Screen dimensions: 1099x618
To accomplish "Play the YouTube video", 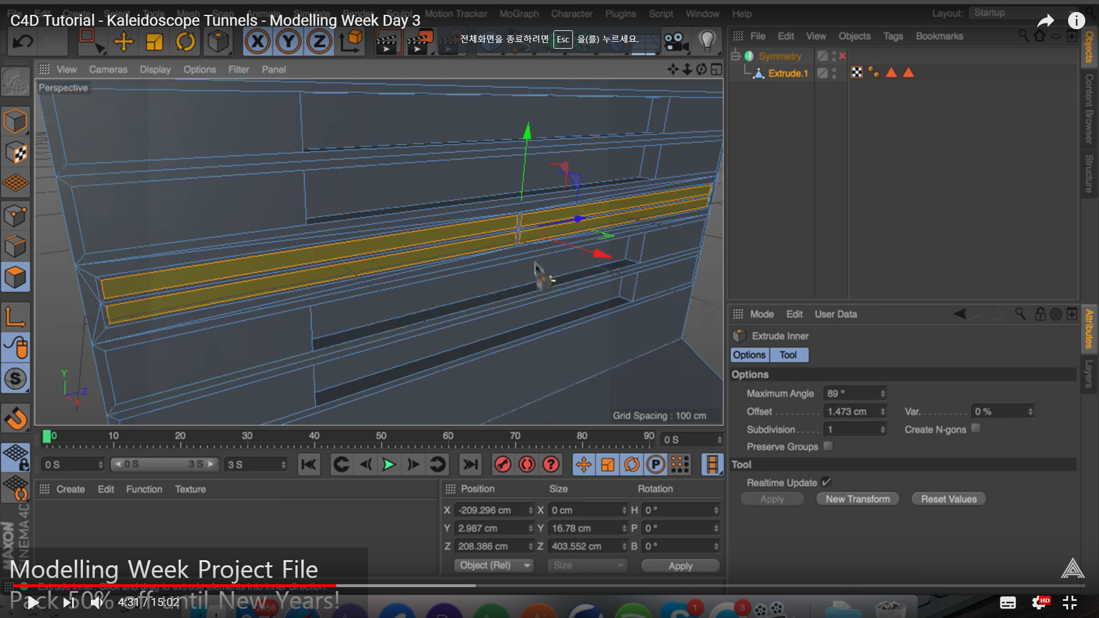I will click(x=33, y=602).
